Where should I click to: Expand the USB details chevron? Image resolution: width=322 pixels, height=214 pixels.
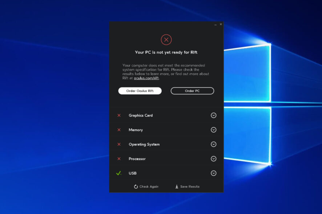click(214, 173)
